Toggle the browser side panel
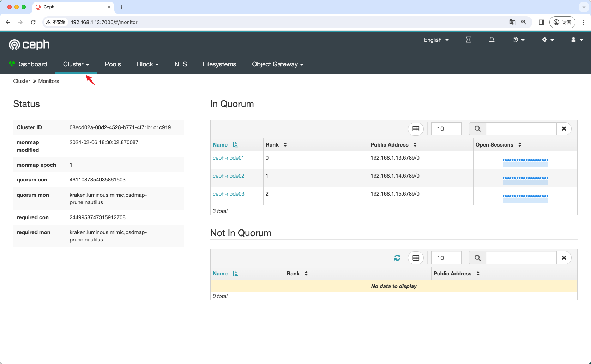 (542, 22)
